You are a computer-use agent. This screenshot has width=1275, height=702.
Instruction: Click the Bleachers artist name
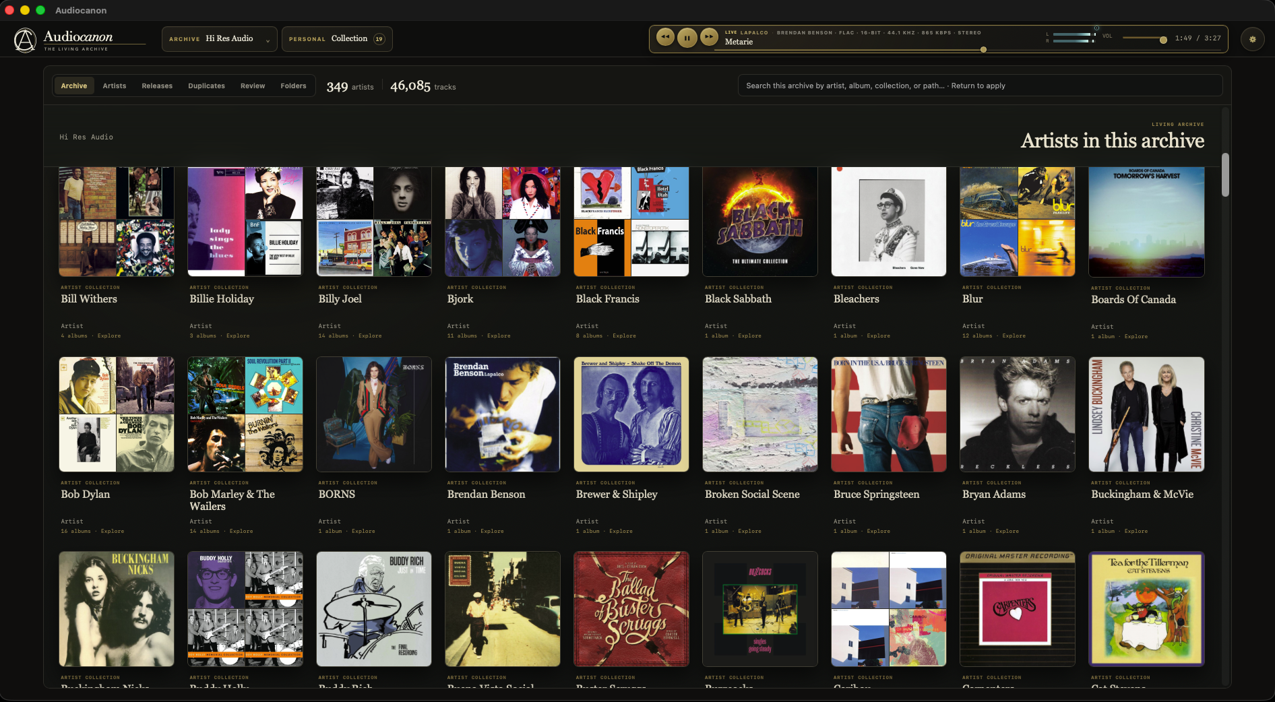coord(857,299)
